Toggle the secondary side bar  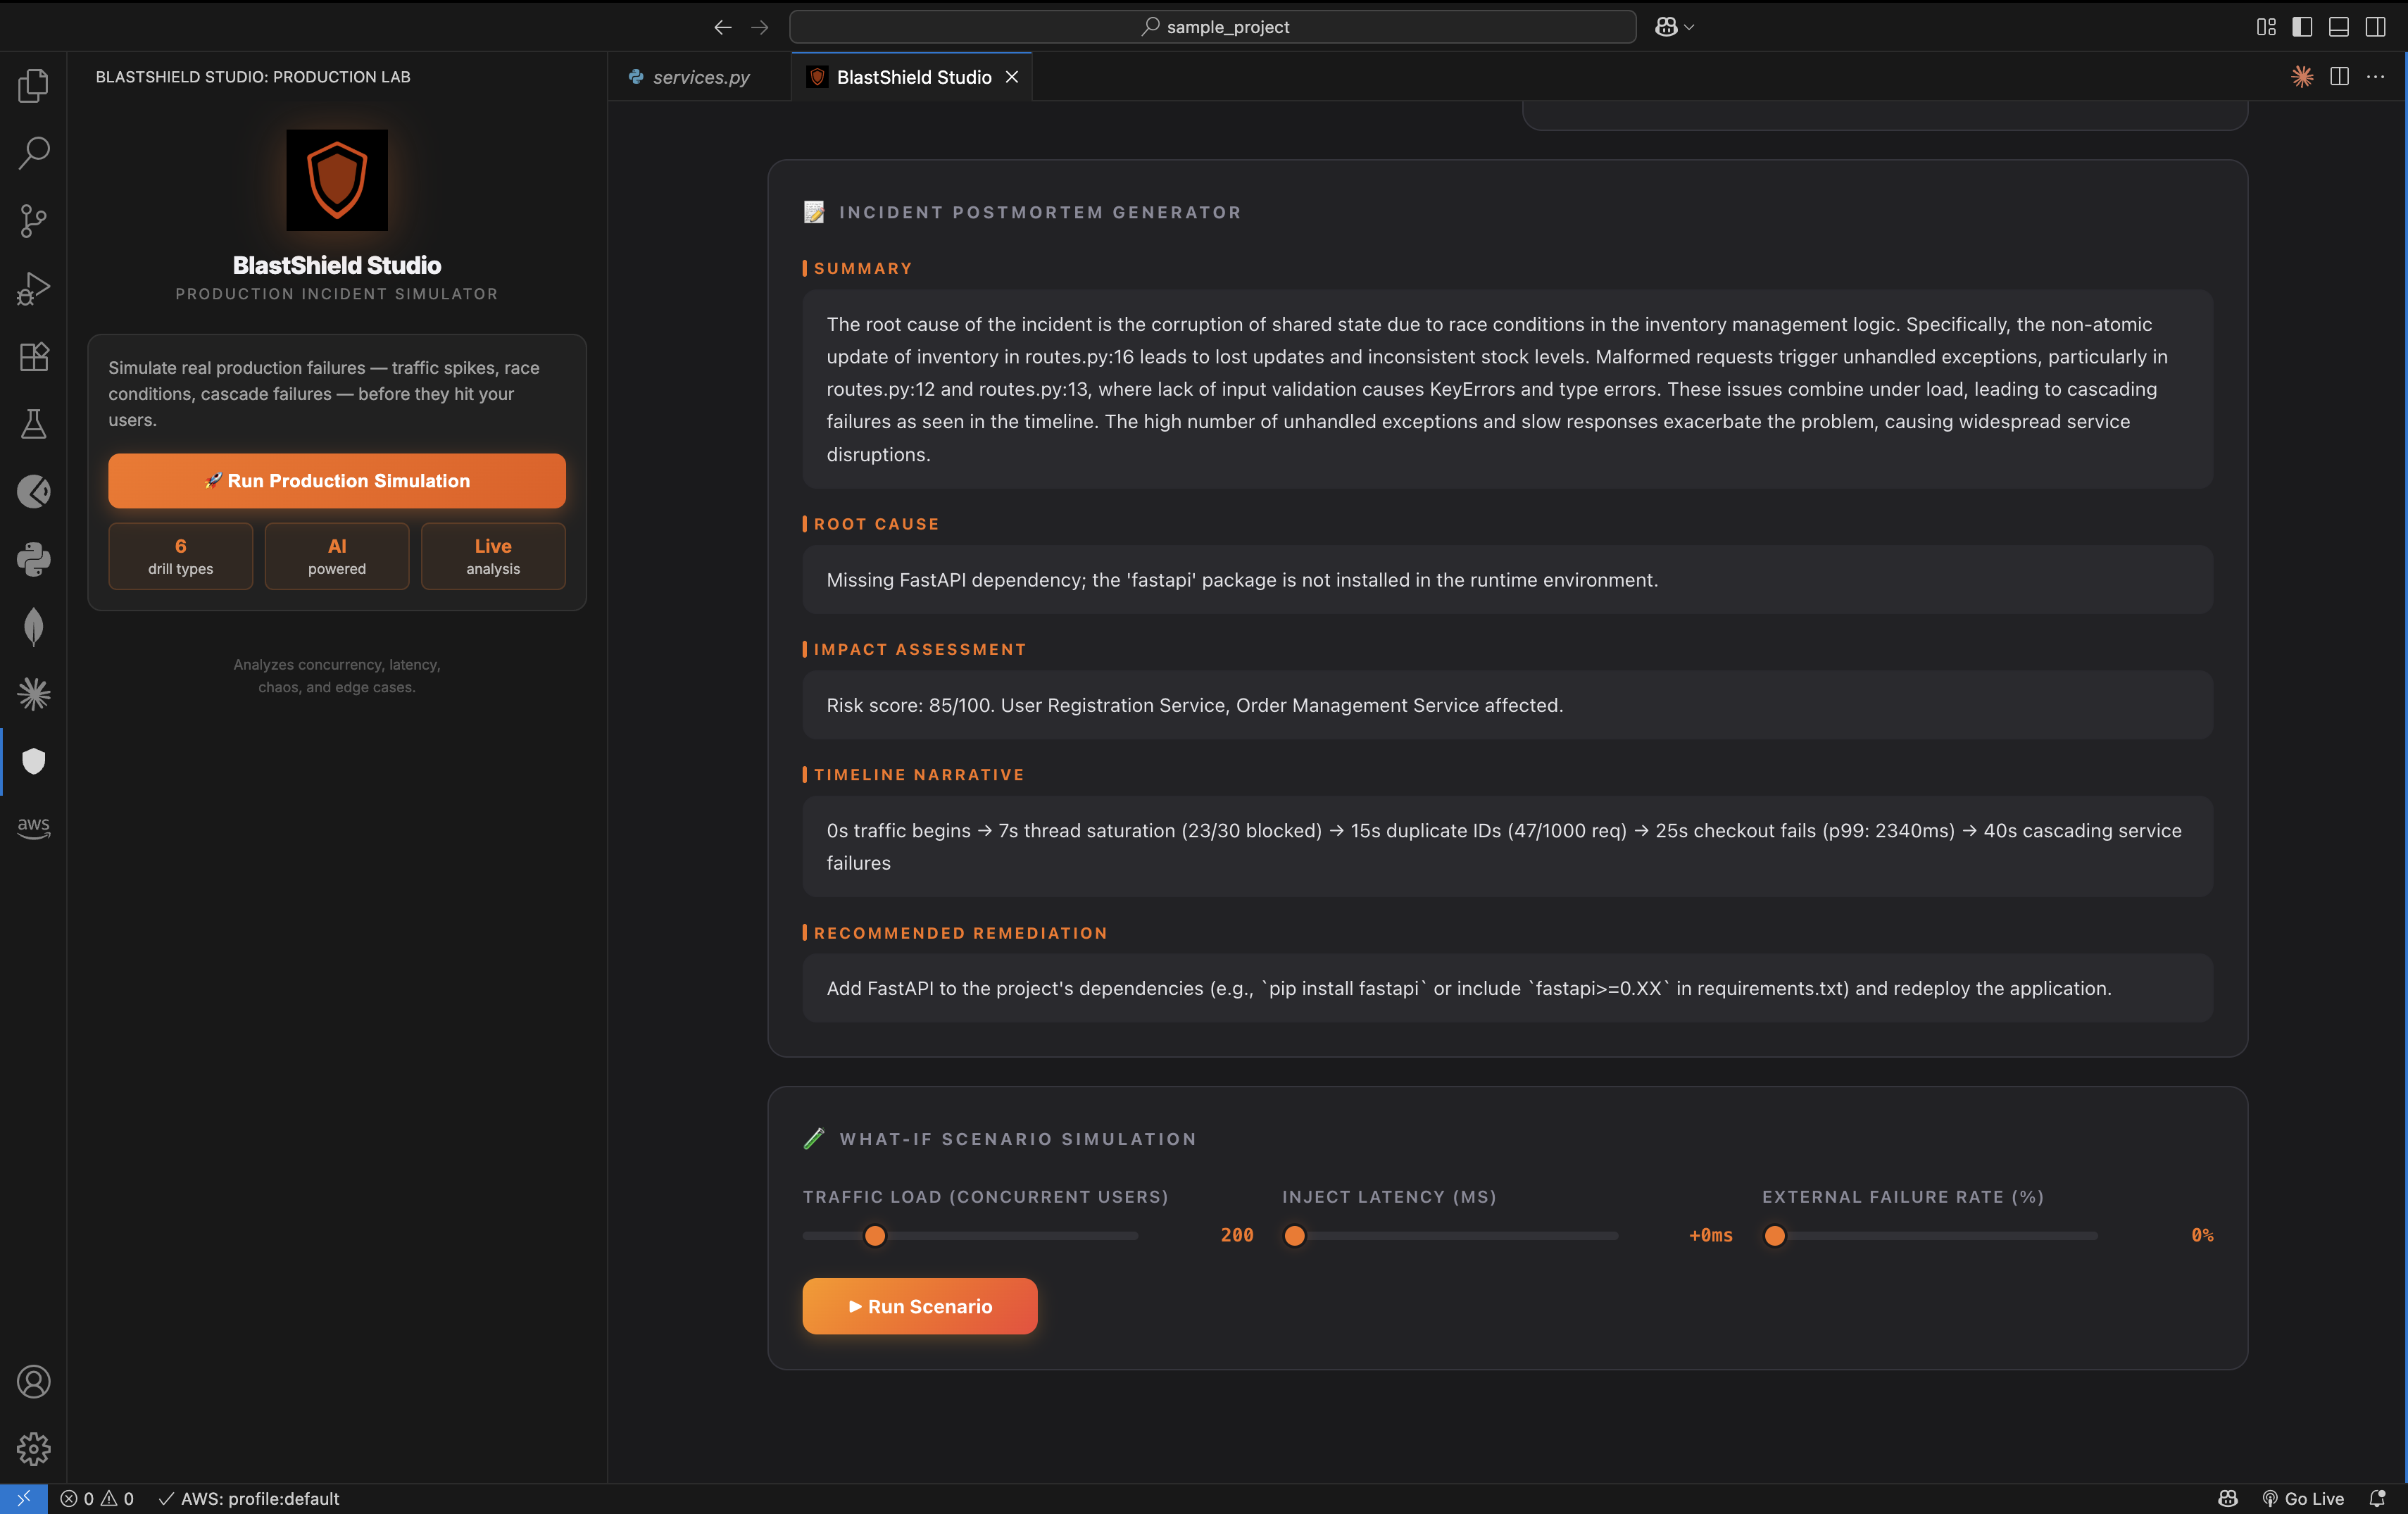point(2375,27)
